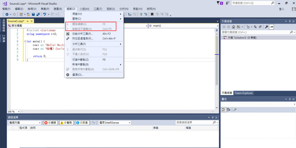
Task: Expand the 分析工具(F) submenu
Action: (94, 44)
